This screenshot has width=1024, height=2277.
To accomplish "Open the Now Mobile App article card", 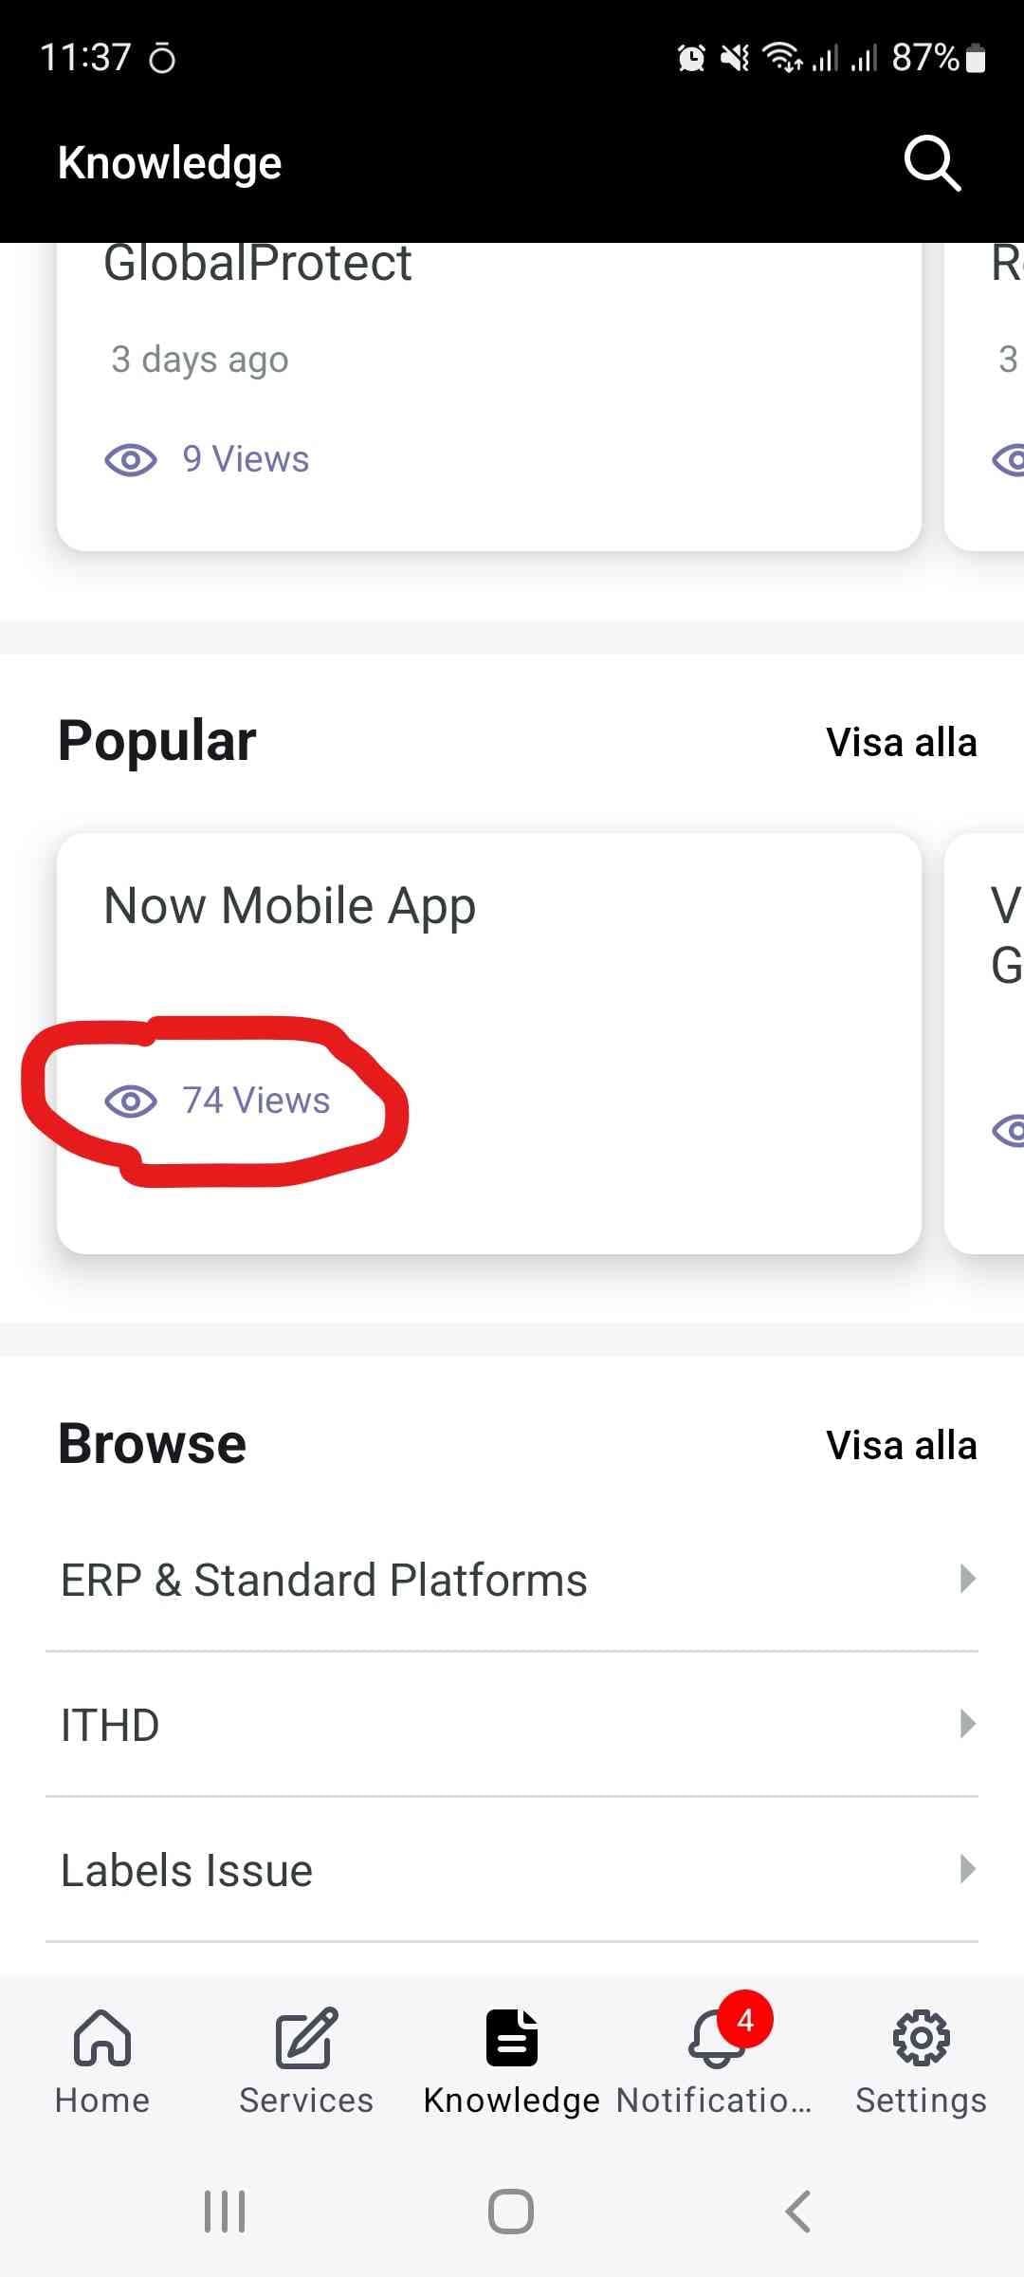I will click(x=489, y=1044).
